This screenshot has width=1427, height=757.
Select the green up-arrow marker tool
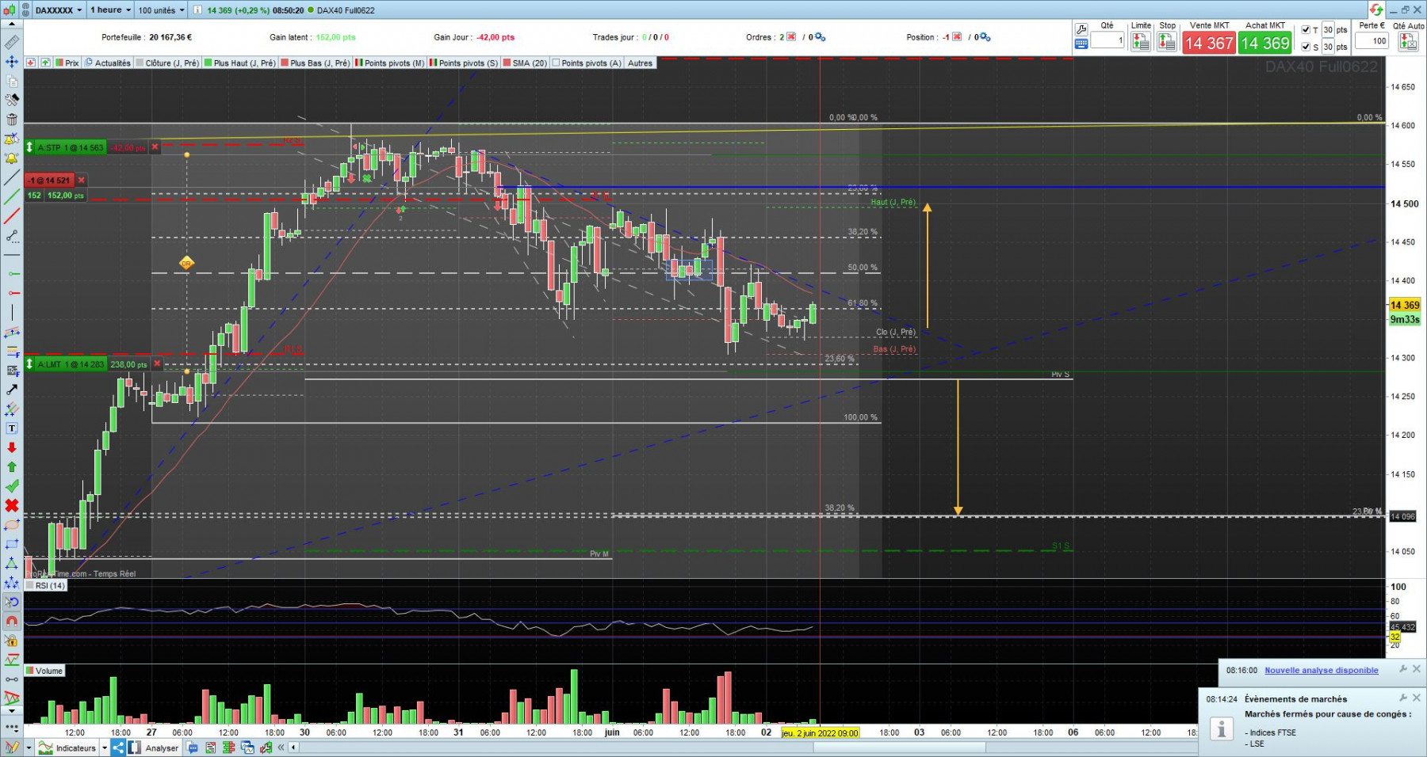(12, 467)
